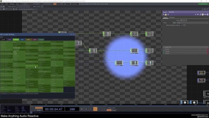Image resolution: width=209 pixels, height=118 pixels.
Task: Click the upper image TOP node thumbnail
Action: point(201,73)
